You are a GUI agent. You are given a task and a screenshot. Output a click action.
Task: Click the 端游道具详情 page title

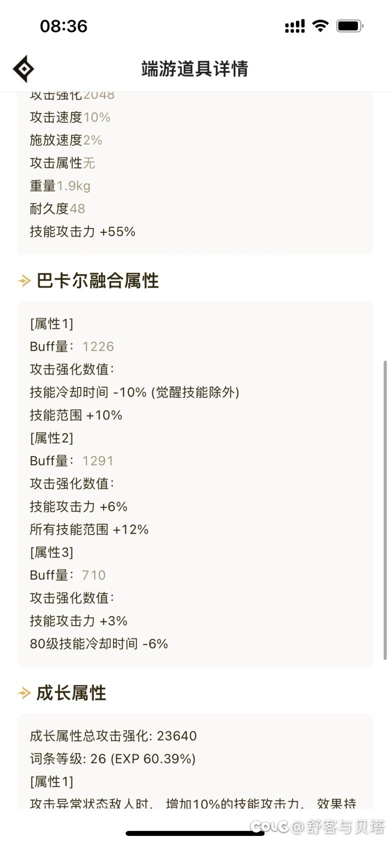[x=195, y=69]
